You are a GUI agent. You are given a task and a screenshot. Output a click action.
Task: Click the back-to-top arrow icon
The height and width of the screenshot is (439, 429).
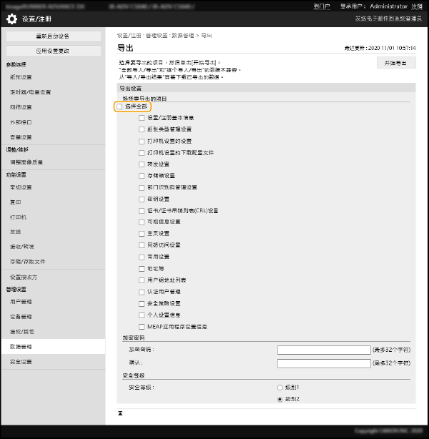pos(120,413)
